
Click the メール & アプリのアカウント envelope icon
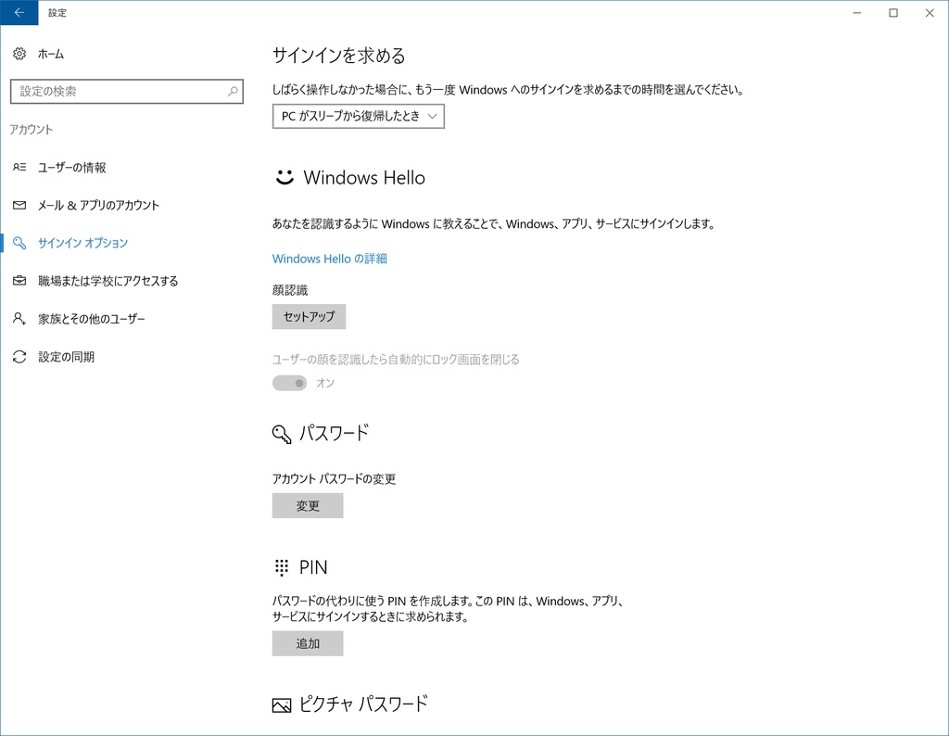pos(19,205)
